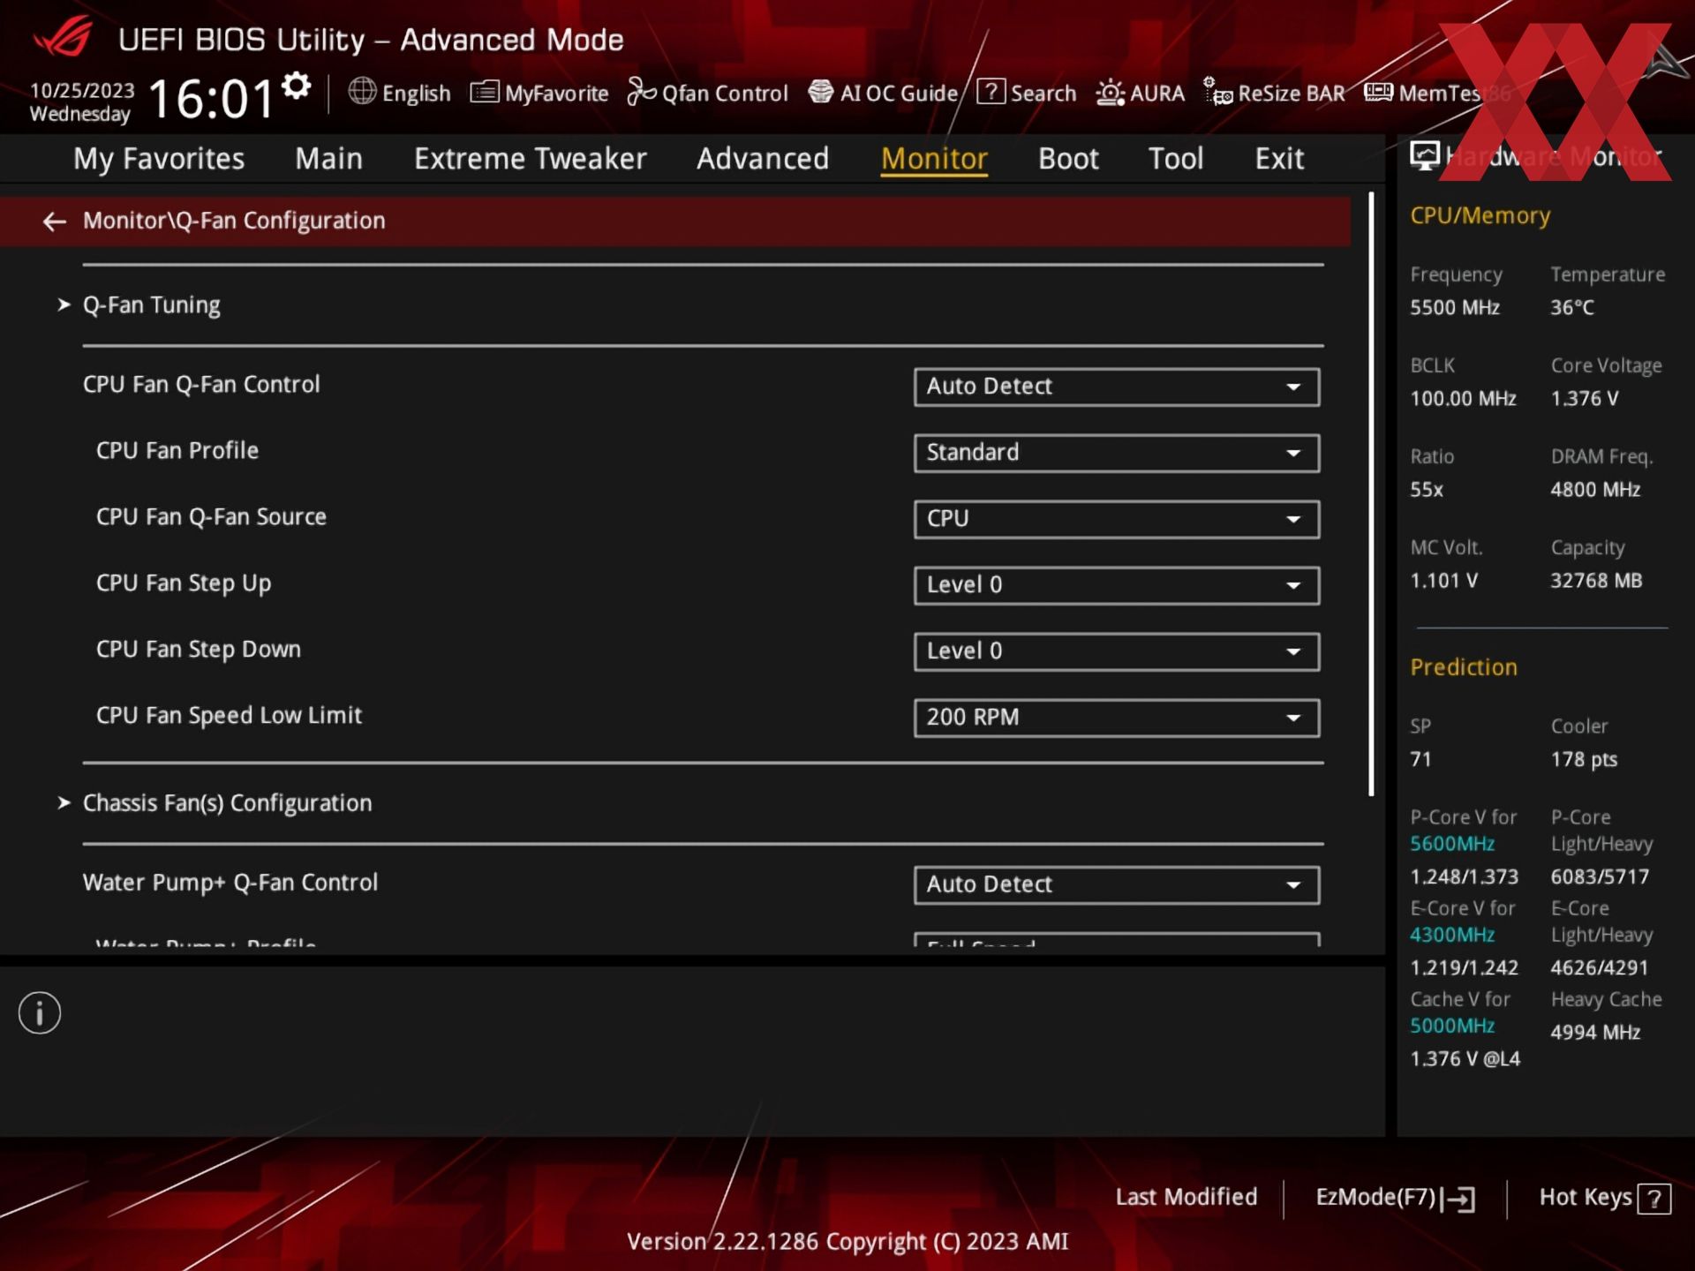Screen dimensions: 1695x1271
Task: Open CPU Fan Profile dropdown
Action: [1117, 453]
